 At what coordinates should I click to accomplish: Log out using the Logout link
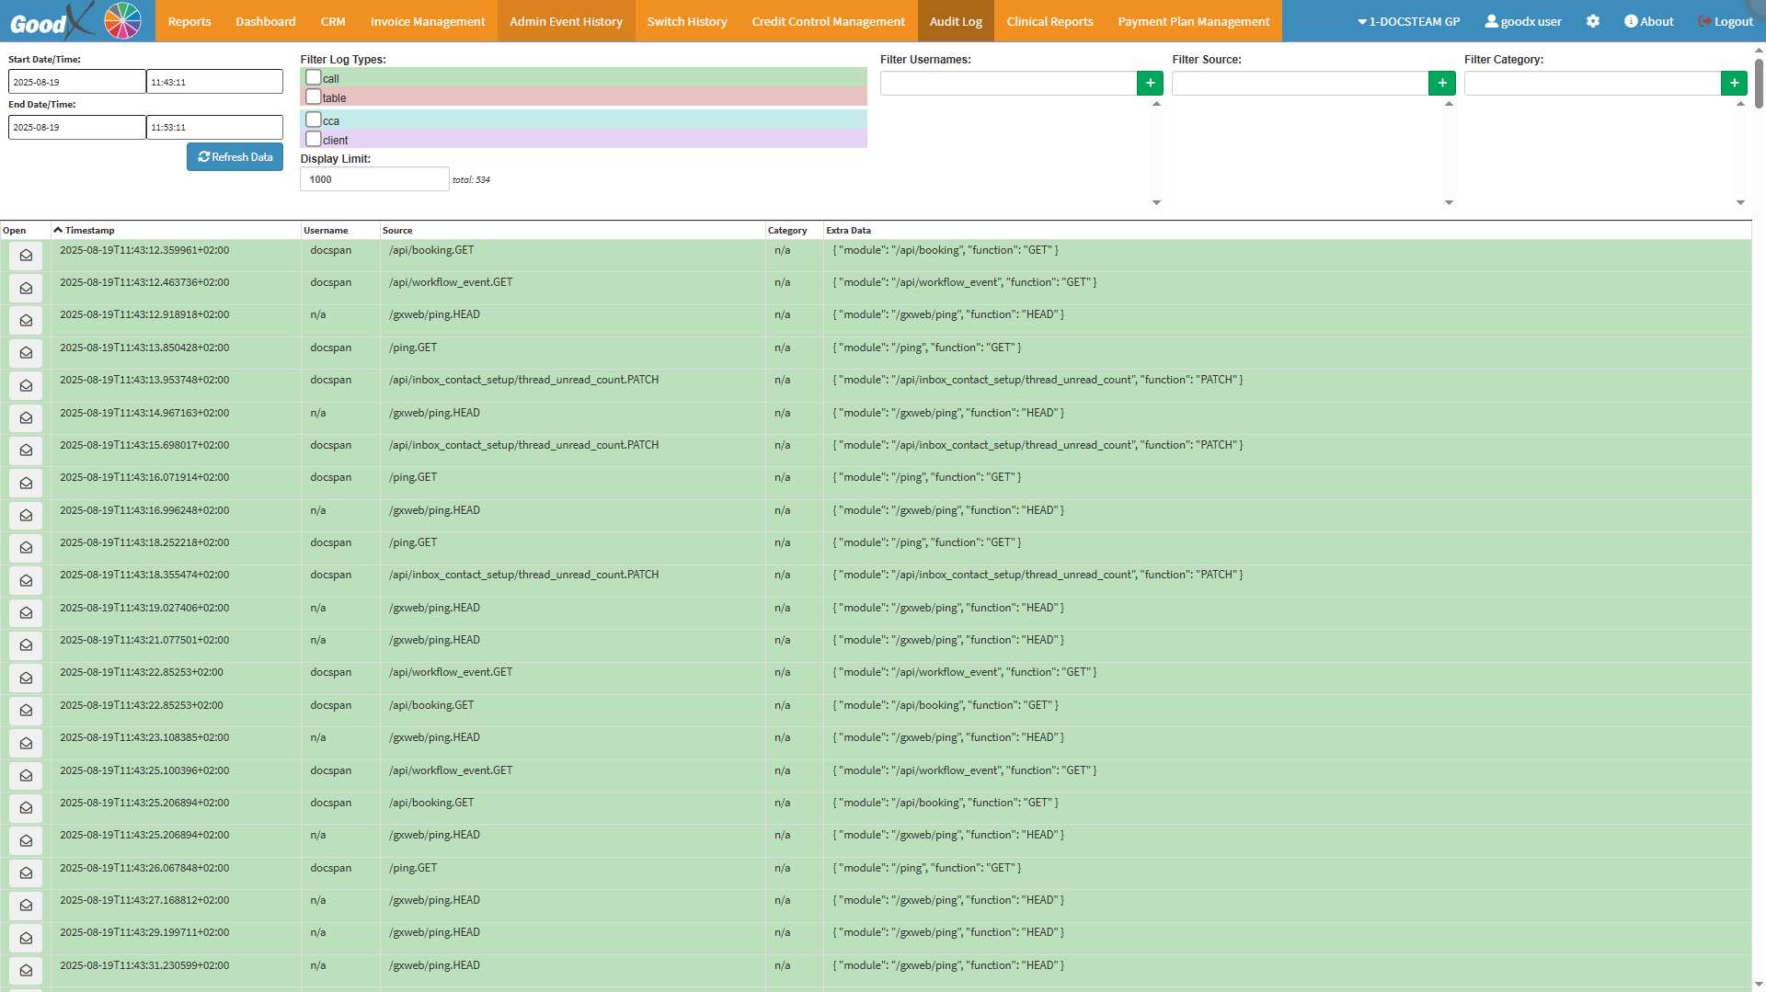click(1726, 21)
